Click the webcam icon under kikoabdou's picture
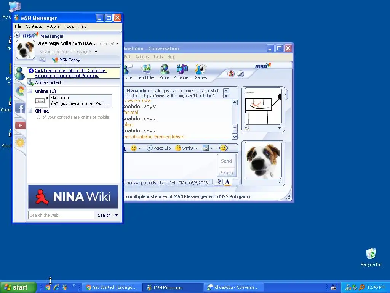The width and height of the screenshot is (390, 293). click(x=247, y=128)
